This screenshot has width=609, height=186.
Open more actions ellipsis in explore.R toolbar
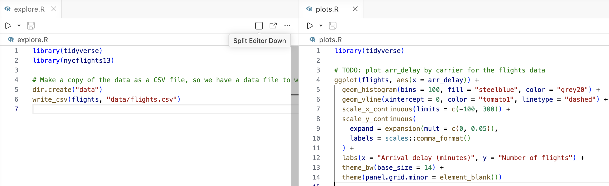[x=287, y=26]
